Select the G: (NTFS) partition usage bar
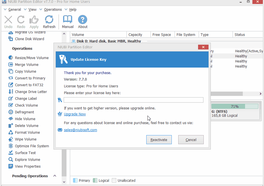Image resolution: width=264 pixels, height=186 pixels. tap(235, 106)
